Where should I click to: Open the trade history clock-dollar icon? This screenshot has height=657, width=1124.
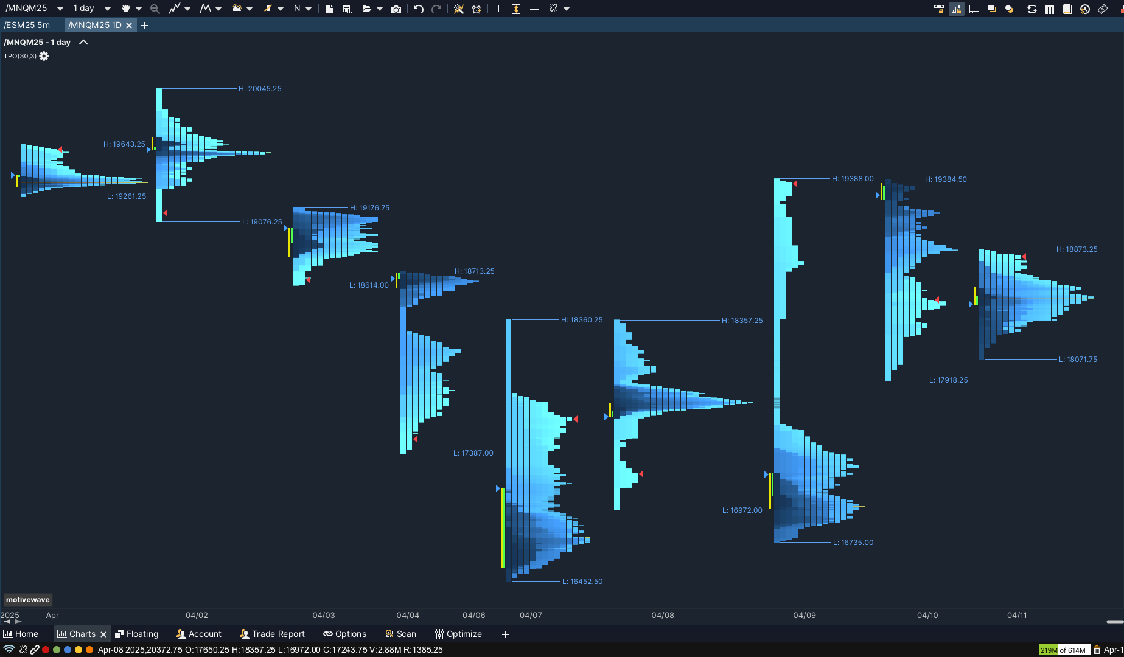(1085, 9)
